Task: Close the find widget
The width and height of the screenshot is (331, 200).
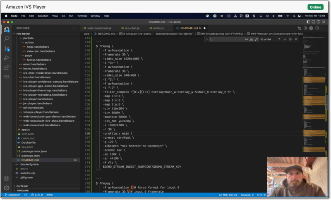Action: point(296,39)
